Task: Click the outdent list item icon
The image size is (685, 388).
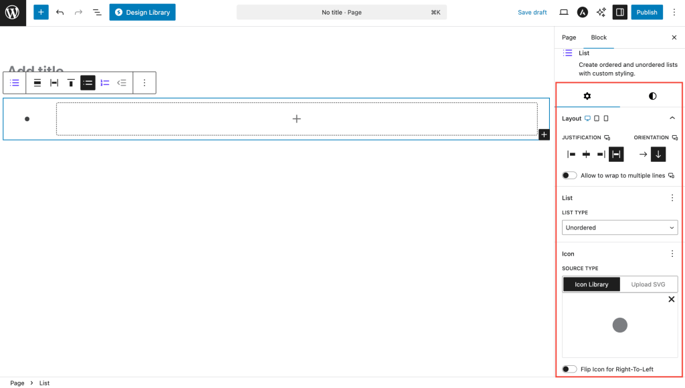Action: (x=122, y=83)
